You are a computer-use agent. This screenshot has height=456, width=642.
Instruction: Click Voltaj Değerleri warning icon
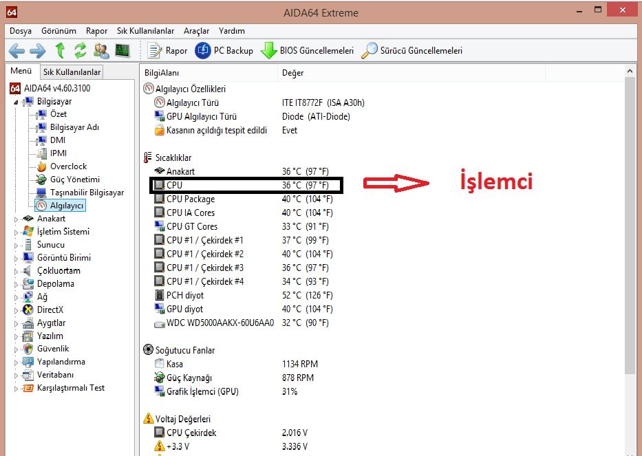(x=148, y=419)
